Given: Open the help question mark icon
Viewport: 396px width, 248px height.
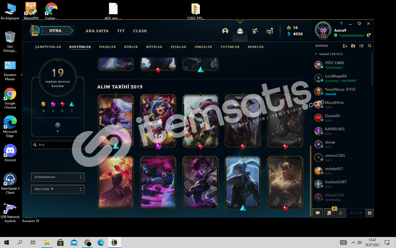Looking at the screenshot, I should click(x=341, y=24).
